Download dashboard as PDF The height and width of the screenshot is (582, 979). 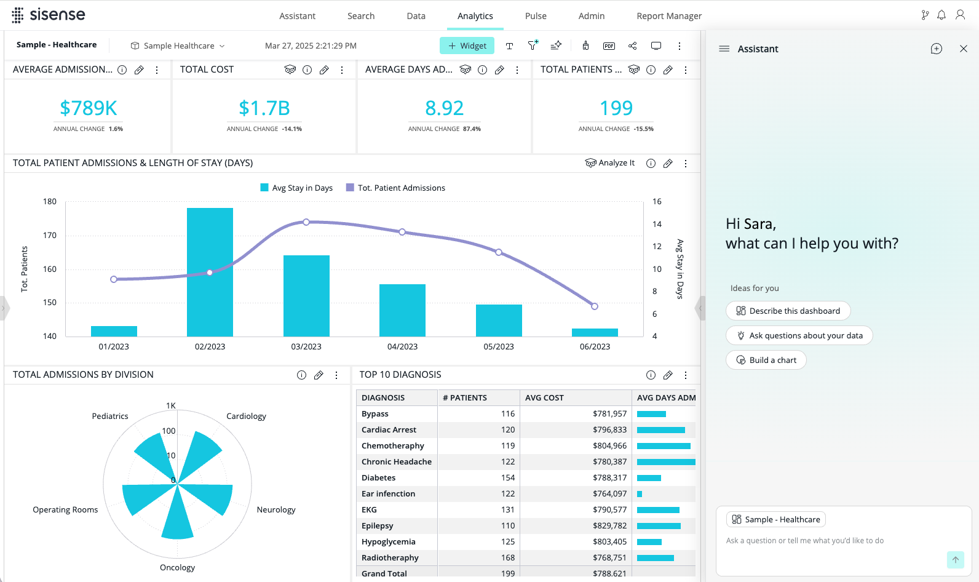click(609, 46)
